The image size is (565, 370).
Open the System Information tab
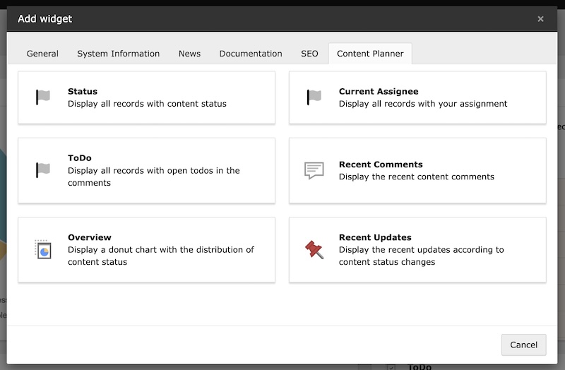click(118, 54)
